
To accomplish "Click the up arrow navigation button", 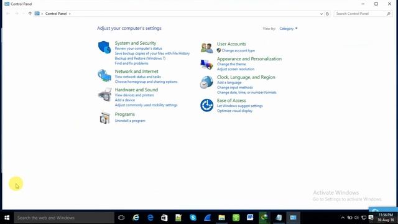I will [x=30, y=14].
